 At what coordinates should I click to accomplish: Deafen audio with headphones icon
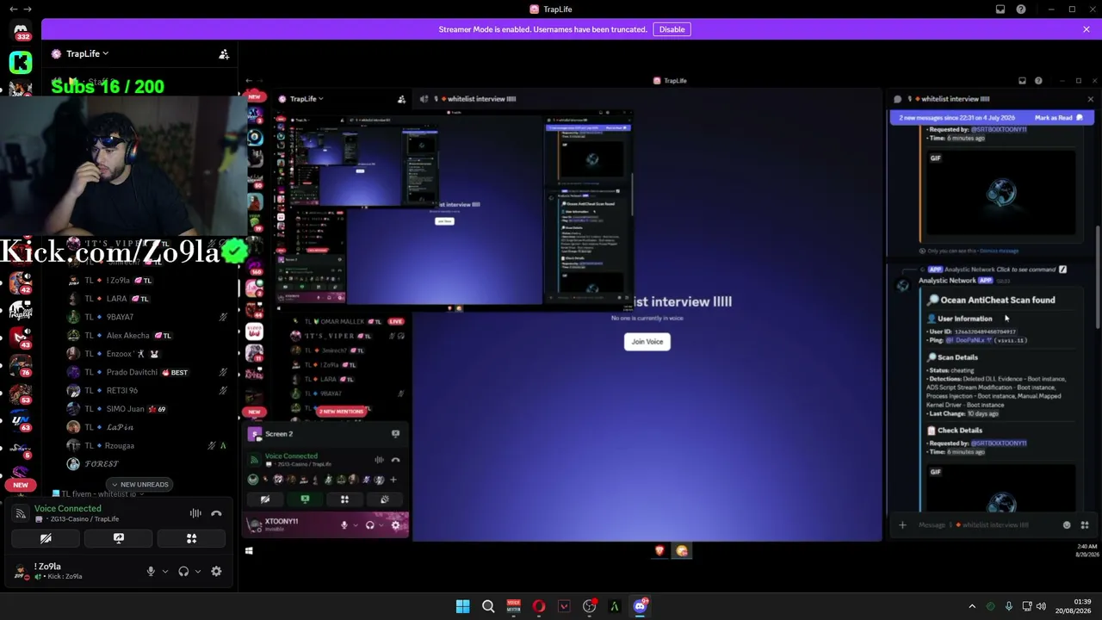click(183, 571)
